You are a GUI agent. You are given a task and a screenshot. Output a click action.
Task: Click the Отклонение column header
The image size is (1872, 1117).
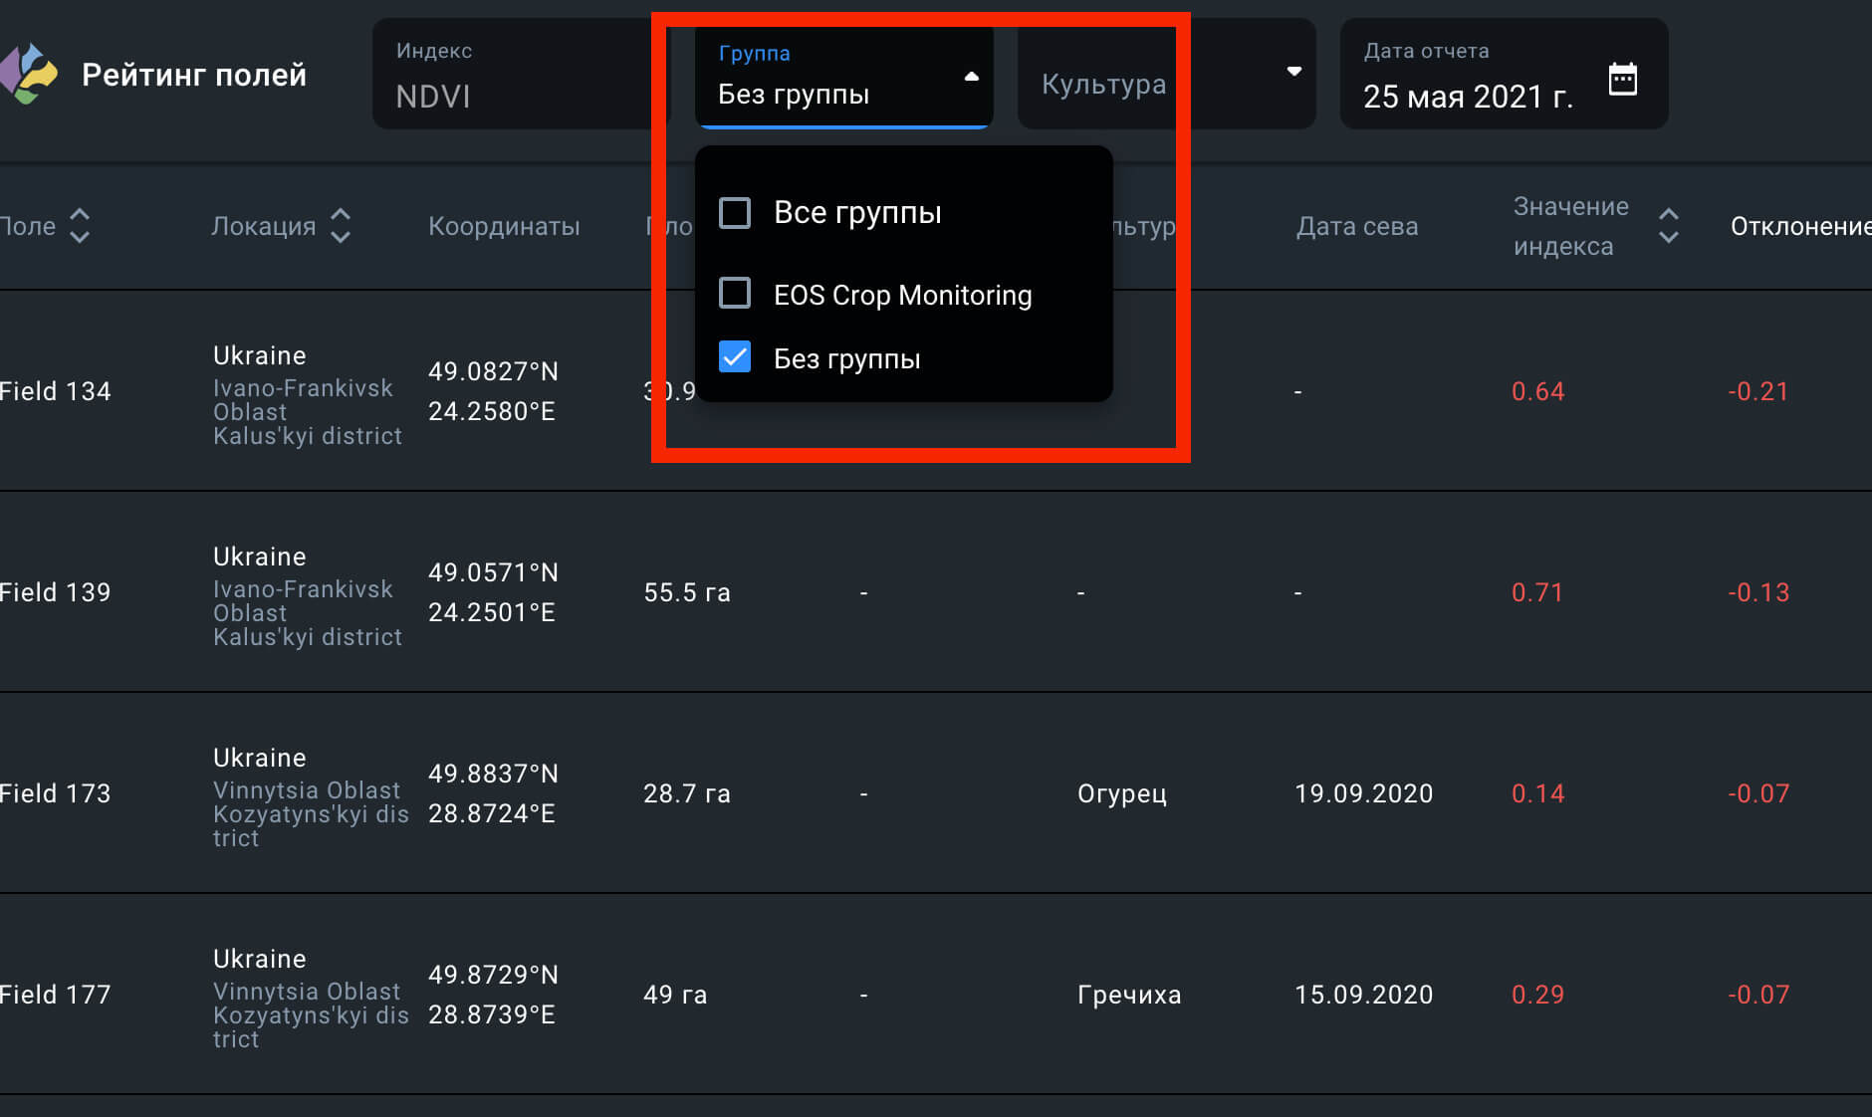pos(1798,227)
